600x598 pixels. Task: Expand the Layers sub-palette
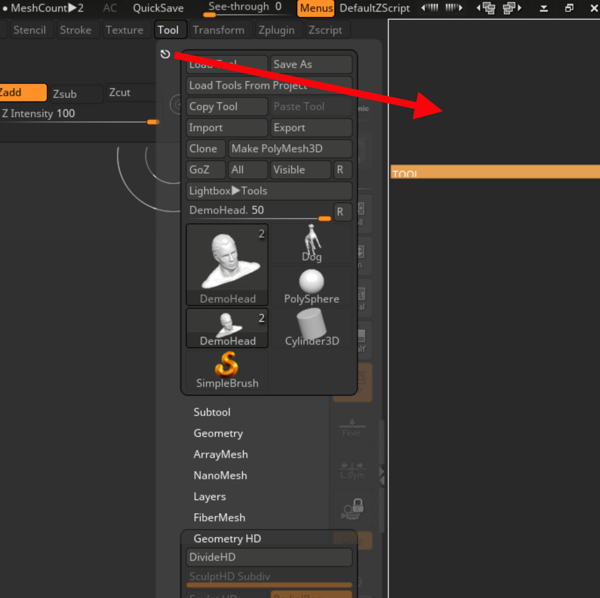210,496
